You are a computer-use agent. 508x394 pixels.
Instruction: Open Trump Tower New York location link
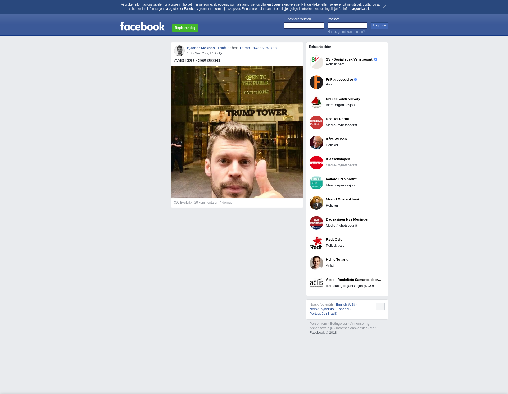point(259,48)
